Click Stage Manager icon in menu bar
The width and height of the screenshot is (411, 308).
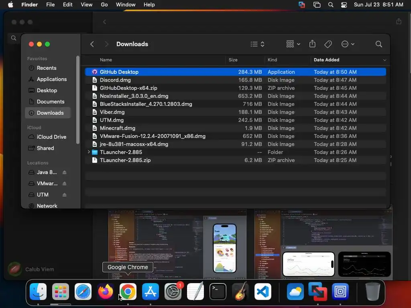317,5
